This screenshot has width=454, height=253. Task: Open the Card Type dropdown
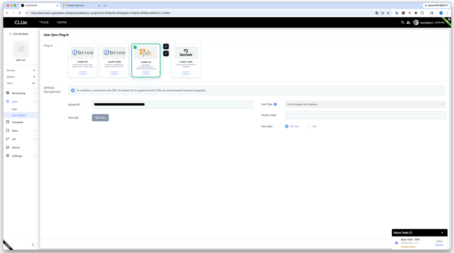click(x=365, y=104)
